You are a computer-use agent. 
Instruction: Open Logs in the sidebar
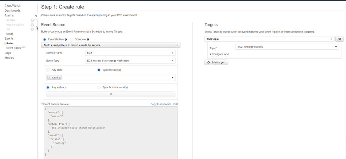point(8,53)
